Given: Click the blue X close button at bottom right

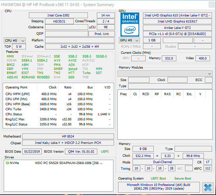Looking at the screenshot, I should pos(208,188).
